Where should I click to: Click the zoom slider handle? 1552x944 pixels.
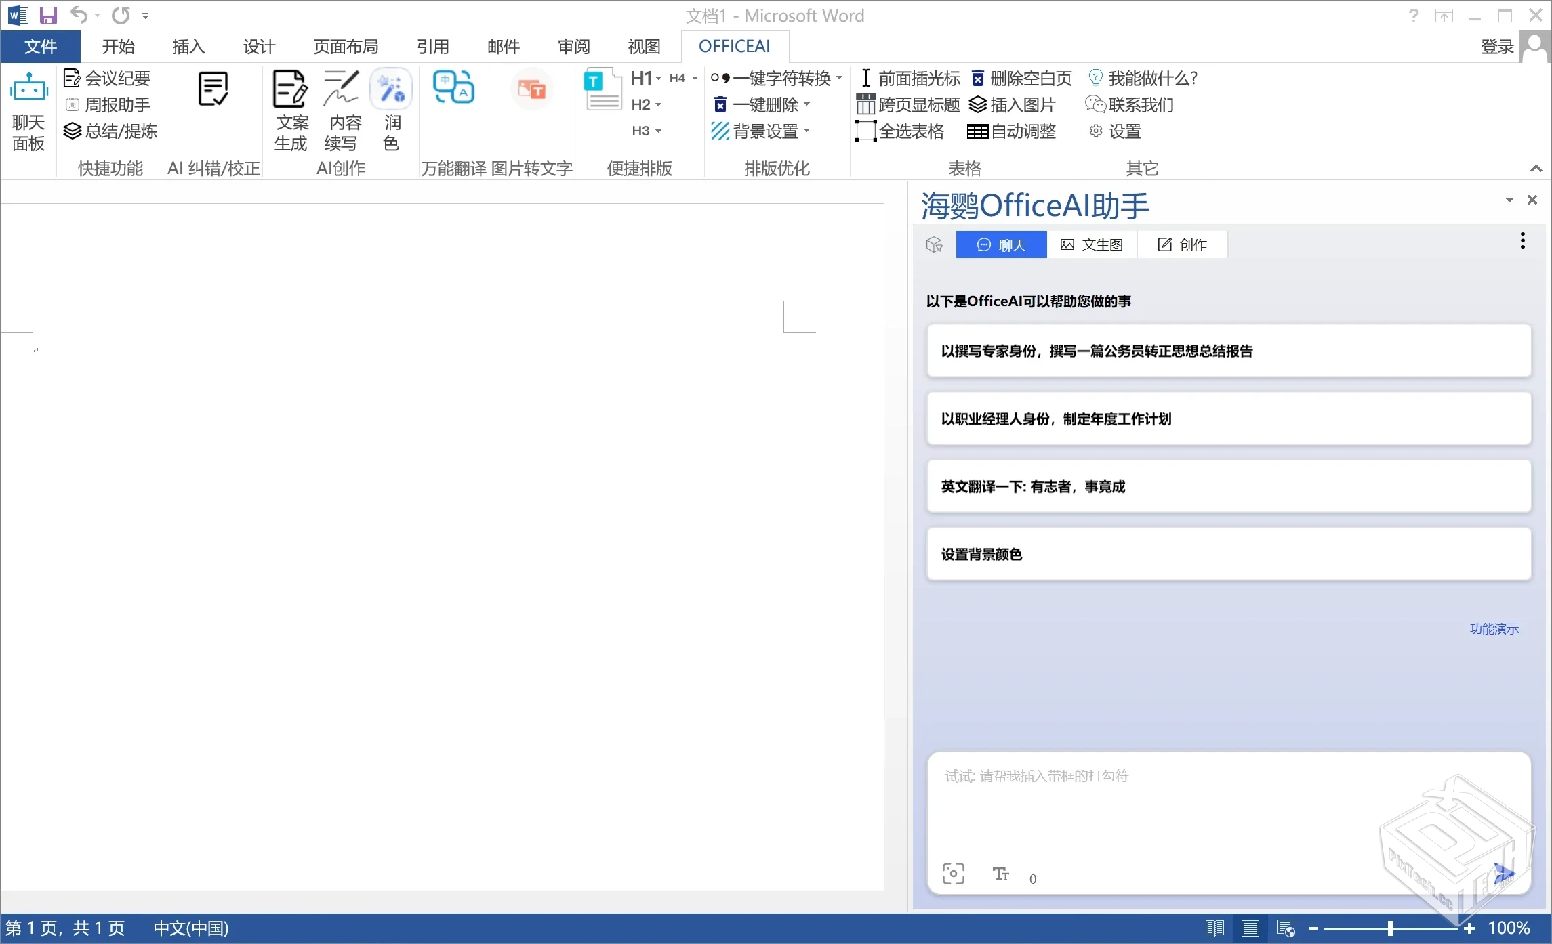pos(1390,928)
